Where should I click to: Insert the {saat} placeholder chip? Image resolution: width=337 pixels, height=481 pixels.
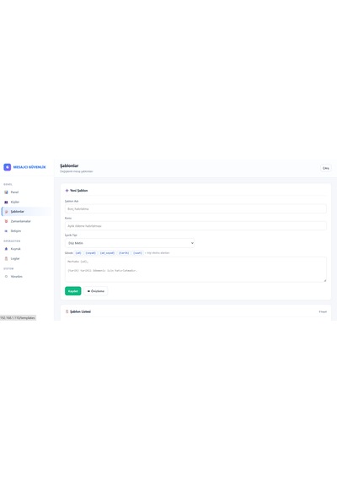coord(137,253)
